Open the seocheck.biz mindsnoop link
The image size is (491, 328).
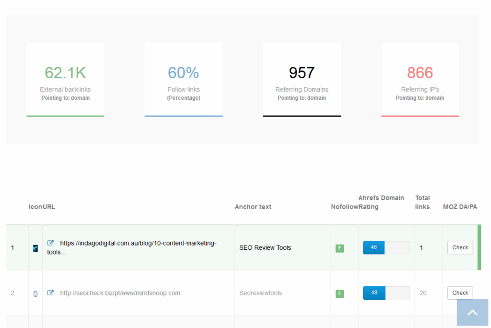pos(120,293)
